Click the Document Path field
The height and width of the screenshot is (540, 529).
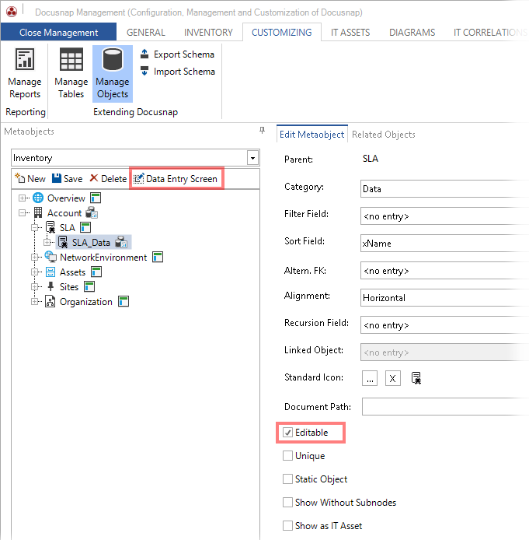click(x=445, y=406)
